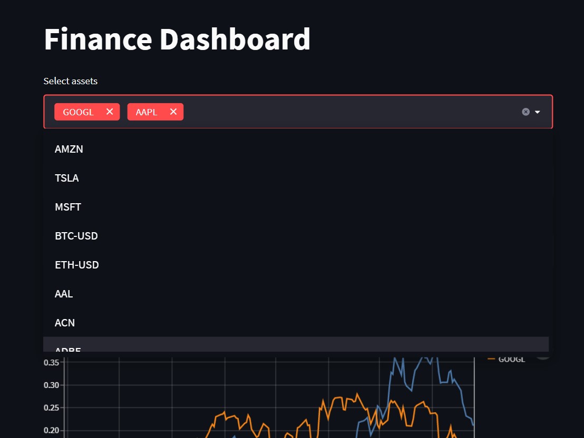Pick BTC-USD from asset options

[x=296, y=236]
